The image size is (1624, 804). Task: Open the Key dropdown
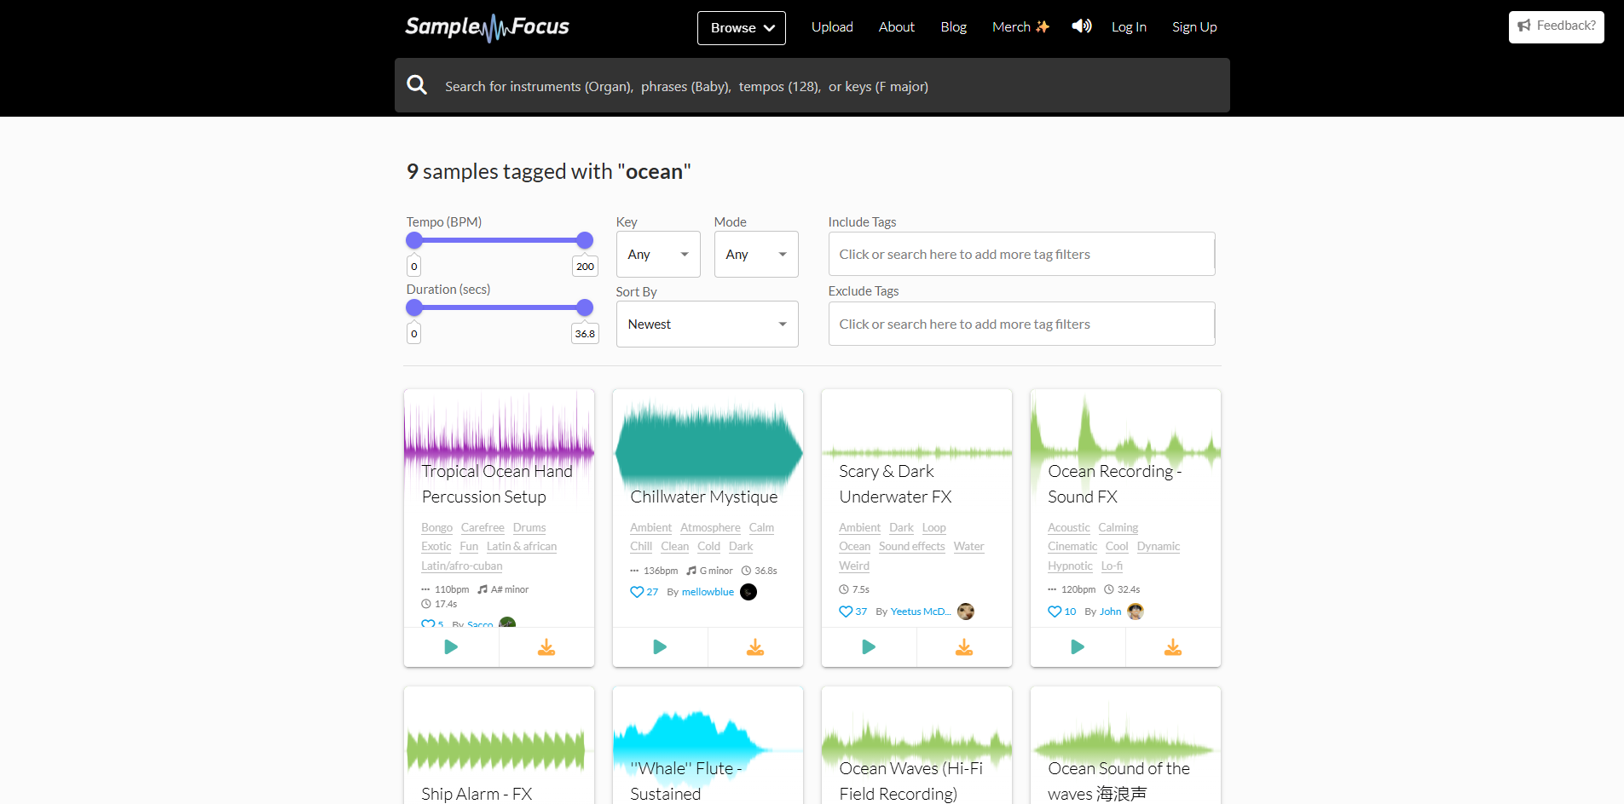coord(658,255)
